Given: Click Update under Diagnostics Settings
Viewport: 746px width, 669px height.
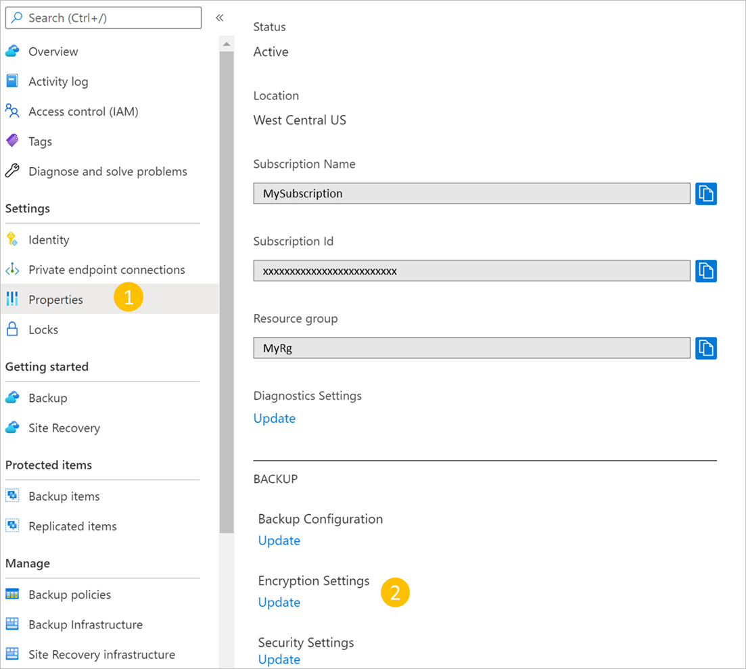Looking at the screenshot, I should coord(275,419).
